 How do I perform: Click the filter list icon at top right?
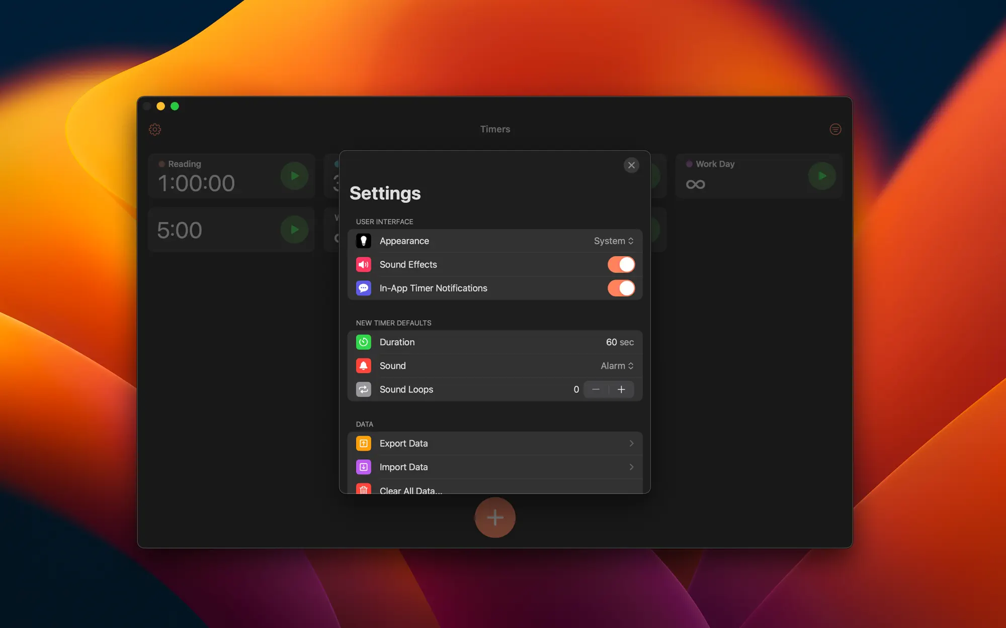tap(835, 130)
